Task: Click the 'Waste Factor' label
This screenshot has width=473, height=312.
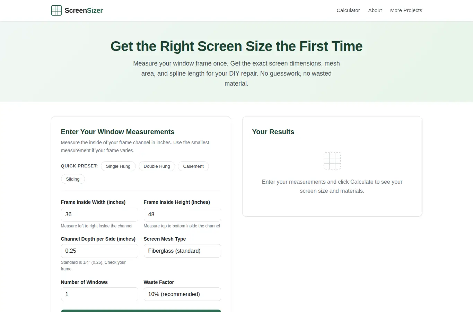Action: pos(159,282)
